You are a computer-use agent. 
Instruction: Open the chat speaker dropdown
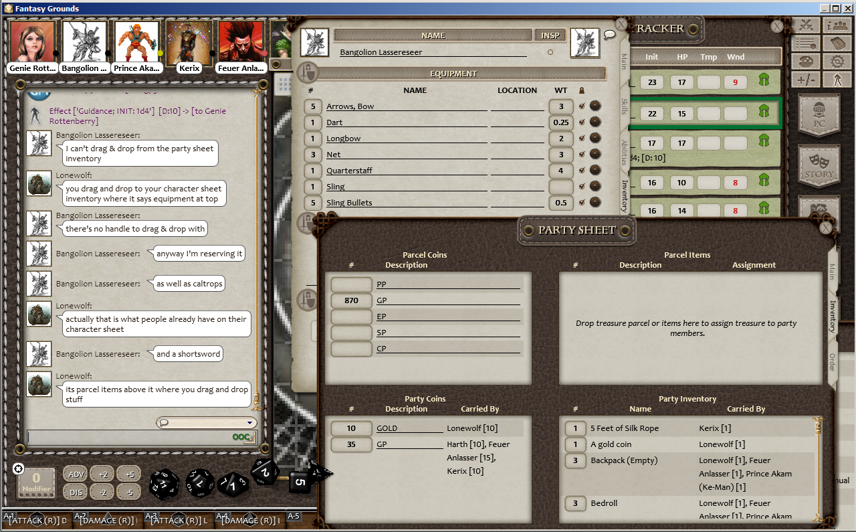[207, 422]
